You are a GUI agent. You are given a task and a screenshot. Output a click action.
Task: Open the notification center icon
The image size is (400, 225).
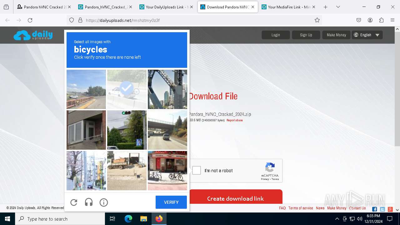pos(390,219)
